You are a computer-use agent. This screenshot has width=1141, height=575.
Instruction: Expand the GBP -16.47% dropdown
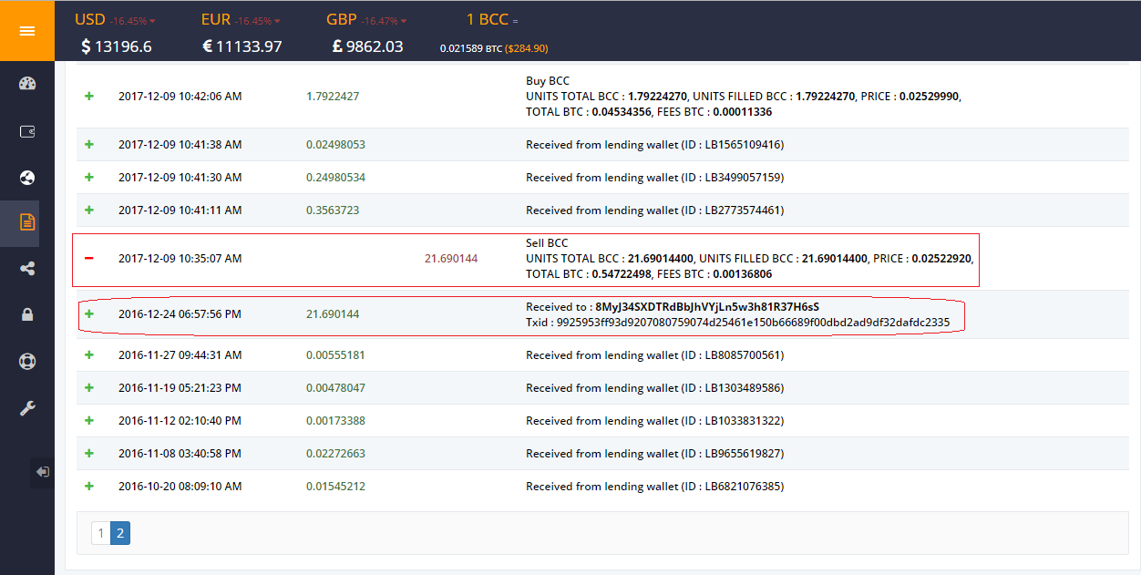(367, 20)
